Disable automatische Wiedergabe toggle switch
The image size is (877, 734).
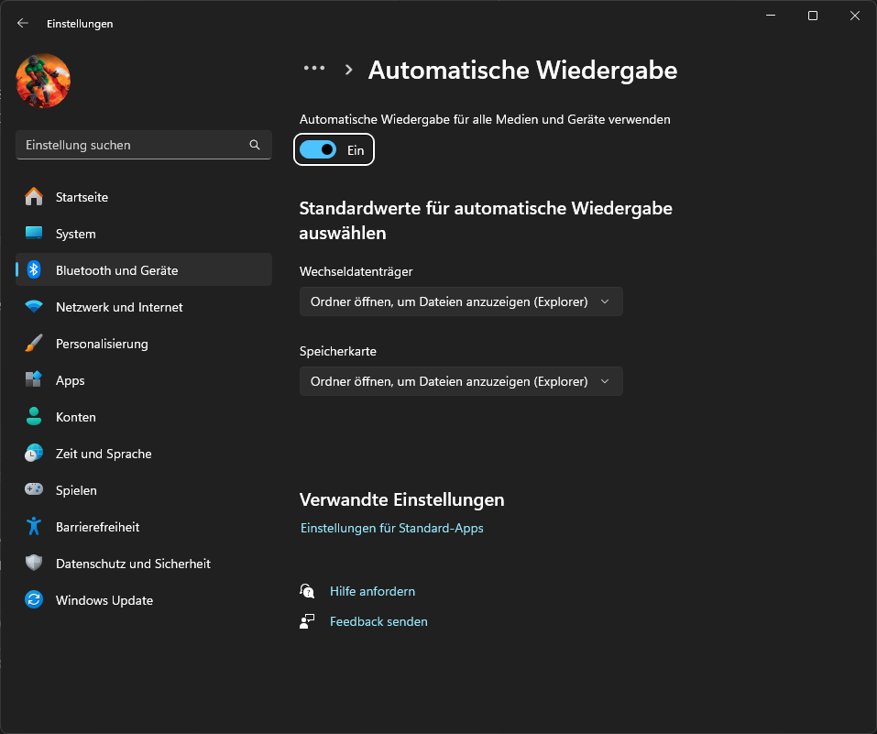[319, 149]
